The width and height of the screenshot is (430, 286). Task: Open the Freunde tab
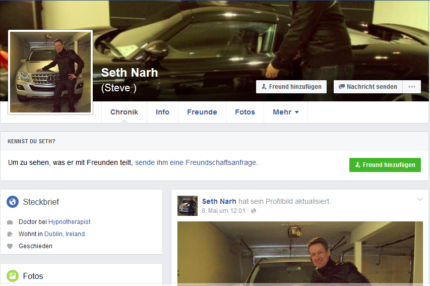pyautogui.click(x=202, y=112)
